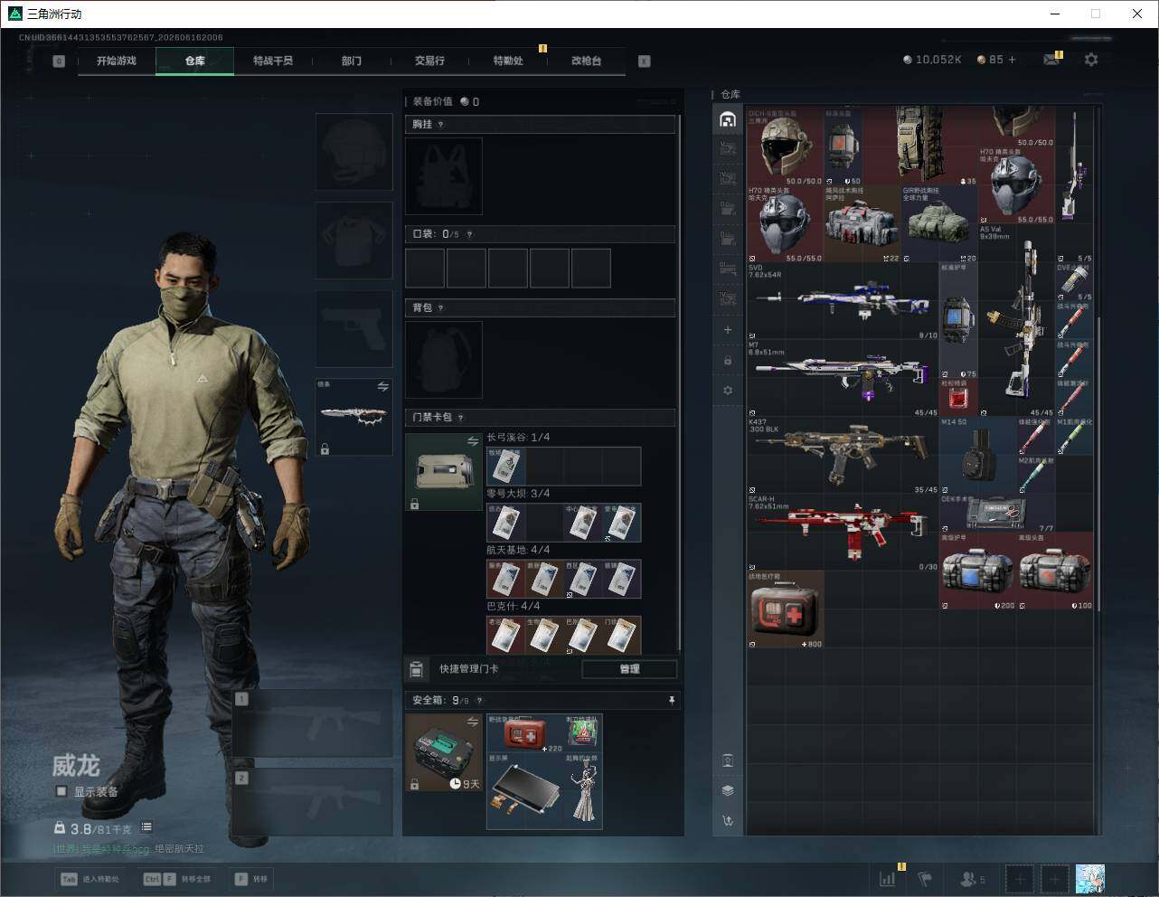Select the empty 胸挂 chest rig slot
The height and width of the screenshot is (897, 1159).
(x=444, y=176)
